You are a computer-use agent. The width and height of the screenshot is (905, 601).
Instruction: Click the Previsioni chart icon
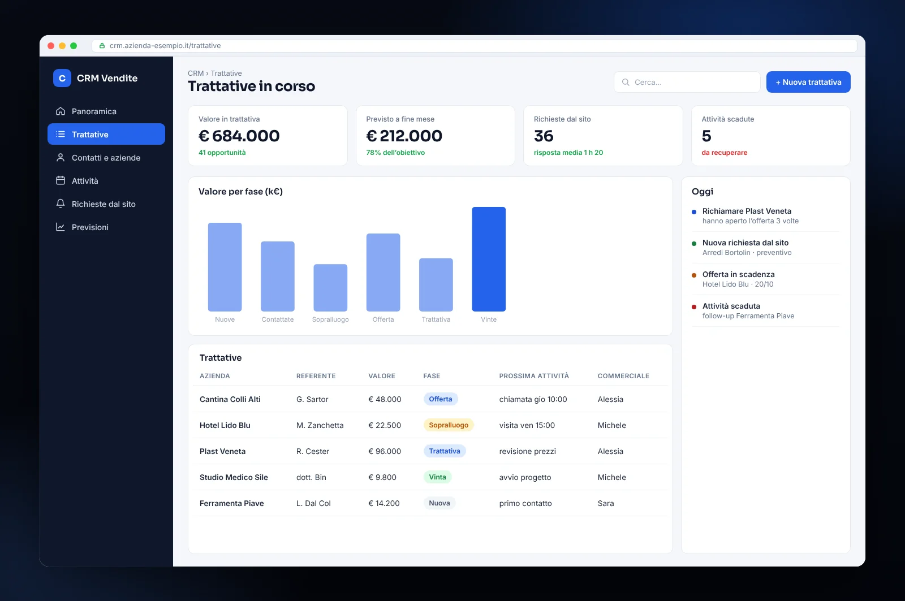tap(61, 227)
